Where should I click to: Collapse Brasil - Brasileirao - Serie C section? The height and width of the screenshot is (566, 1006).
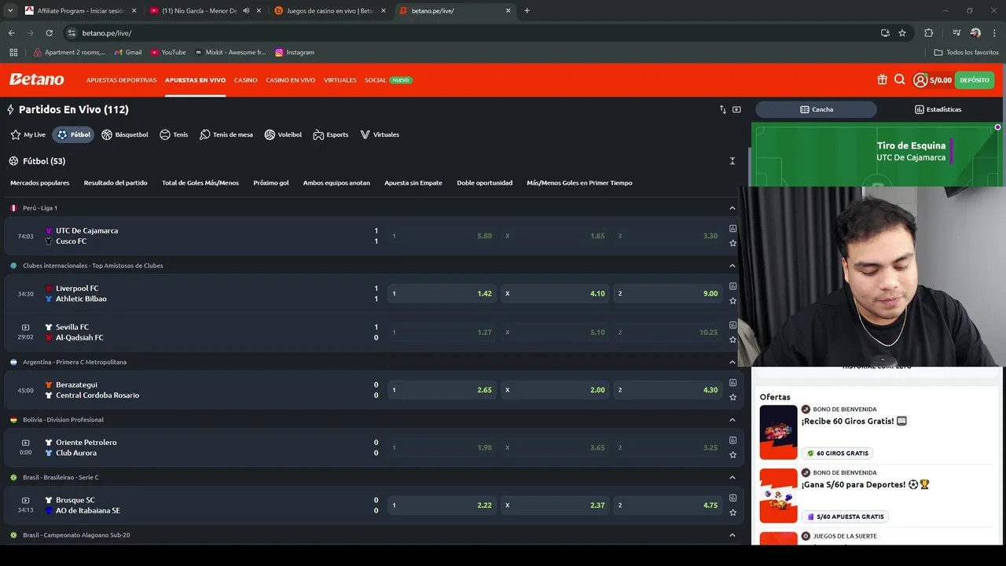(x=732, y=477)
